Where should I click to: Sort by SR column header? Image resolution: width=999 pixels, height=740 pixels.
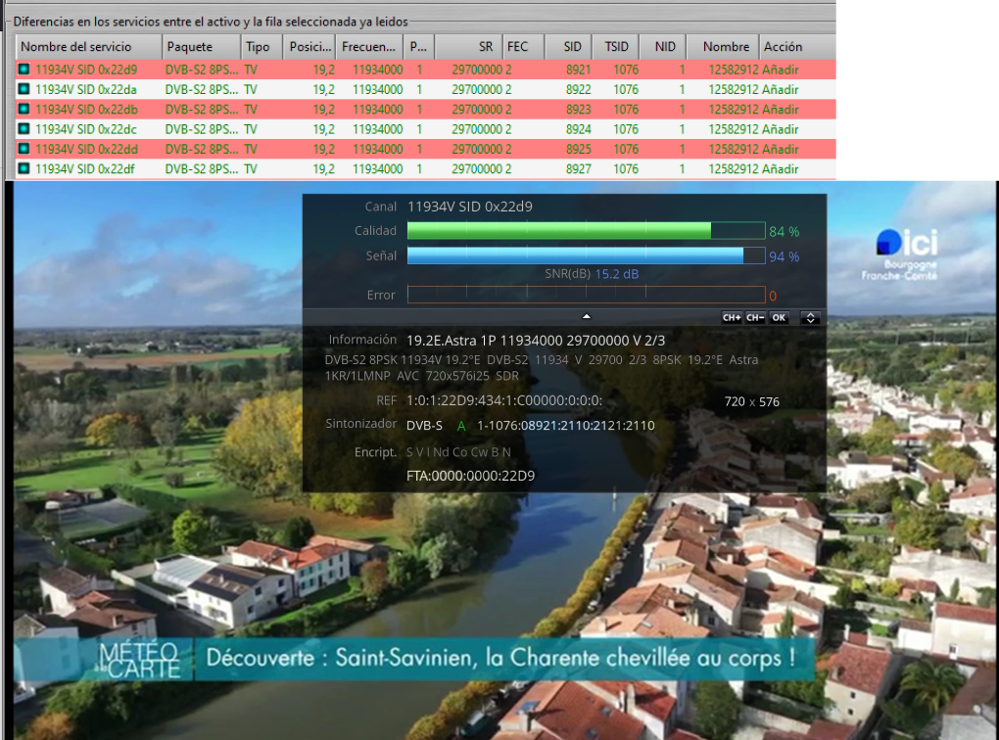click(x=468, y=46)
